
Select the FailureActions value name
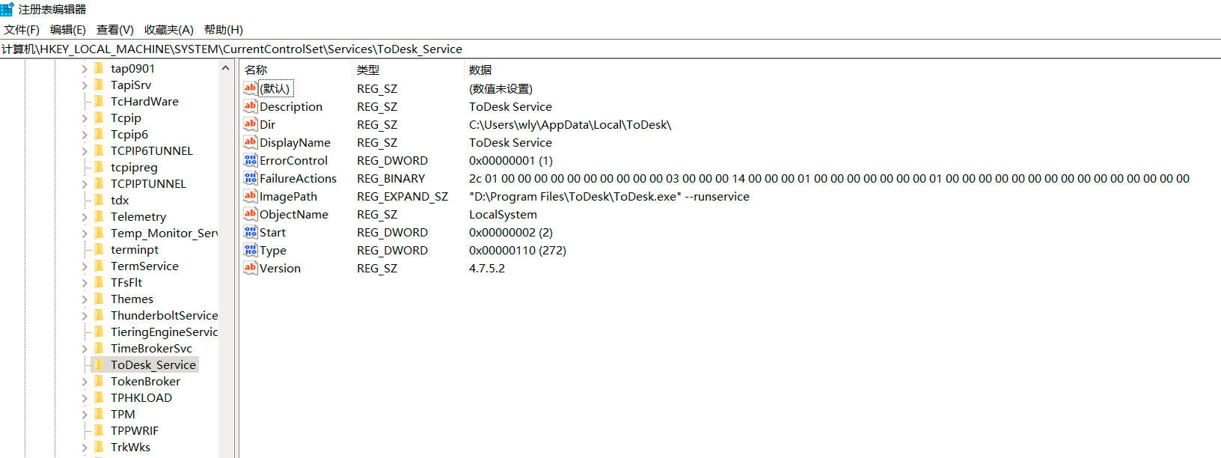coord(298,178)
